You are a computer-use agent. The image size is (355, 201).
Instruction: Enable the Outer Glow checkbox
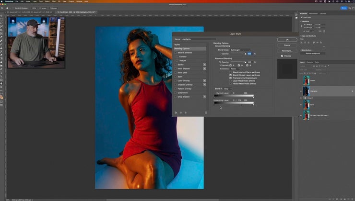tap(176, 93)
